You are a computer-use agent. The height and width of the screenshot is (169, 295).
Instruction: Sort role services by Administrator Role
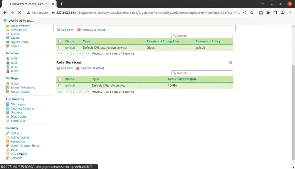coord(182,79)
